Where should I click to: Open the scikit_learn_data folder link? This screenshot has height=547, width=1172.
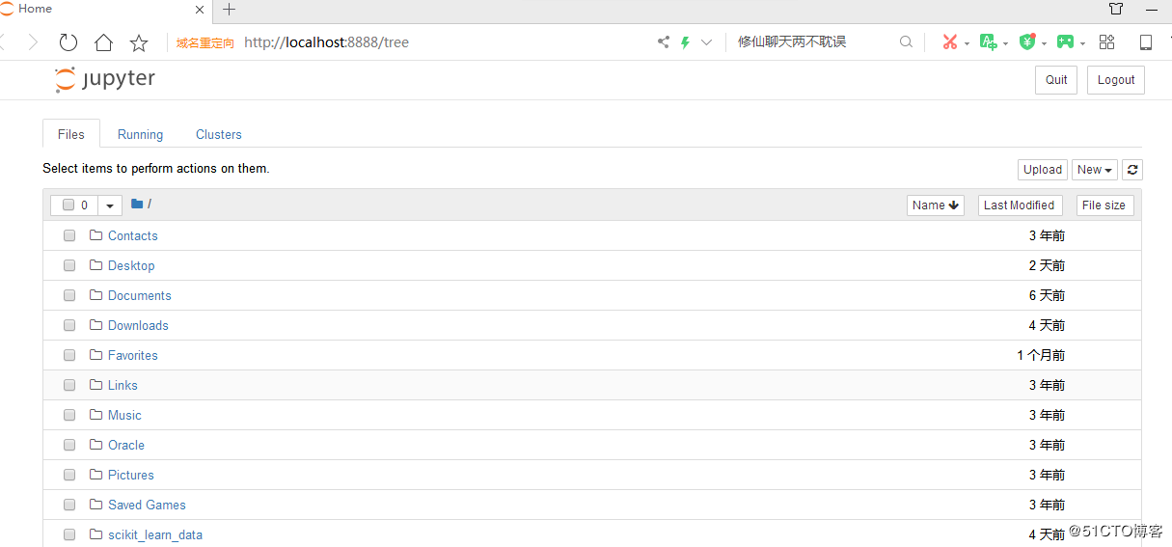[154, 534]
